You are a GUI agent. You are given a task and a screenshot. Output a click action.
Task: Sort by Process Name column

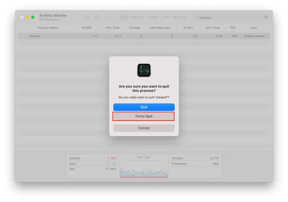48,28
